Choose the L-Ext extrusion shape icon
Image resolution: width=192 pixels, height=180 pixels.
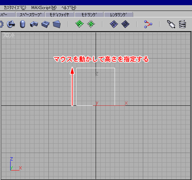pyautogui.click(x=34, y=24)
